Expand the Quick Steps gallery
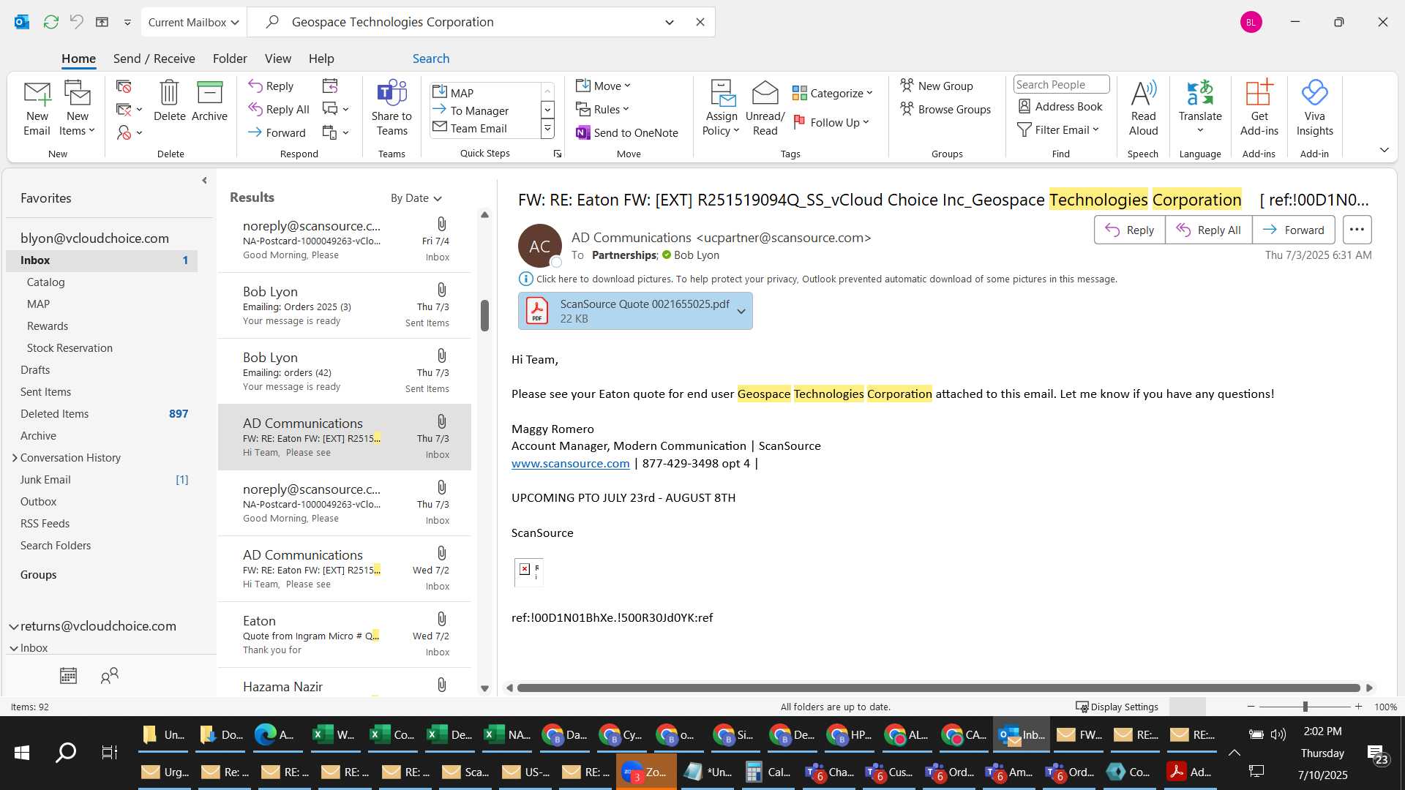Screen dimensions: 1405x790 [x=547, y=129]
